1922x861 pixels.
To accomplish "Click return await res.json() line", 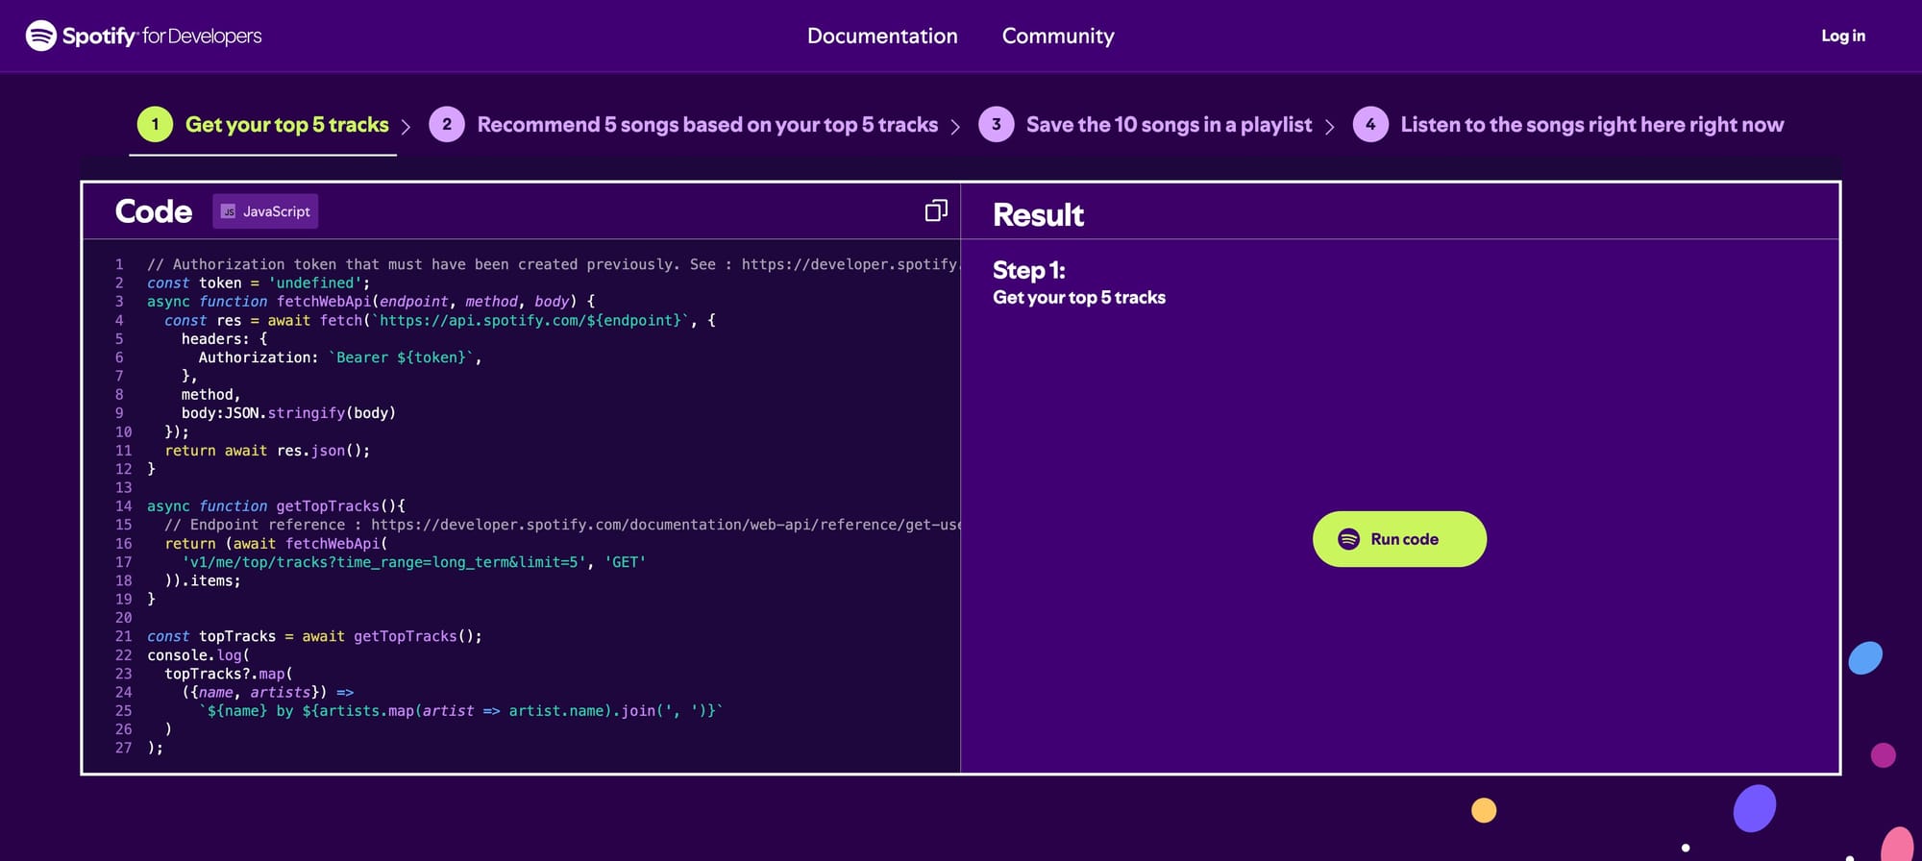I will pyautogui.click(x=267, y=451).
